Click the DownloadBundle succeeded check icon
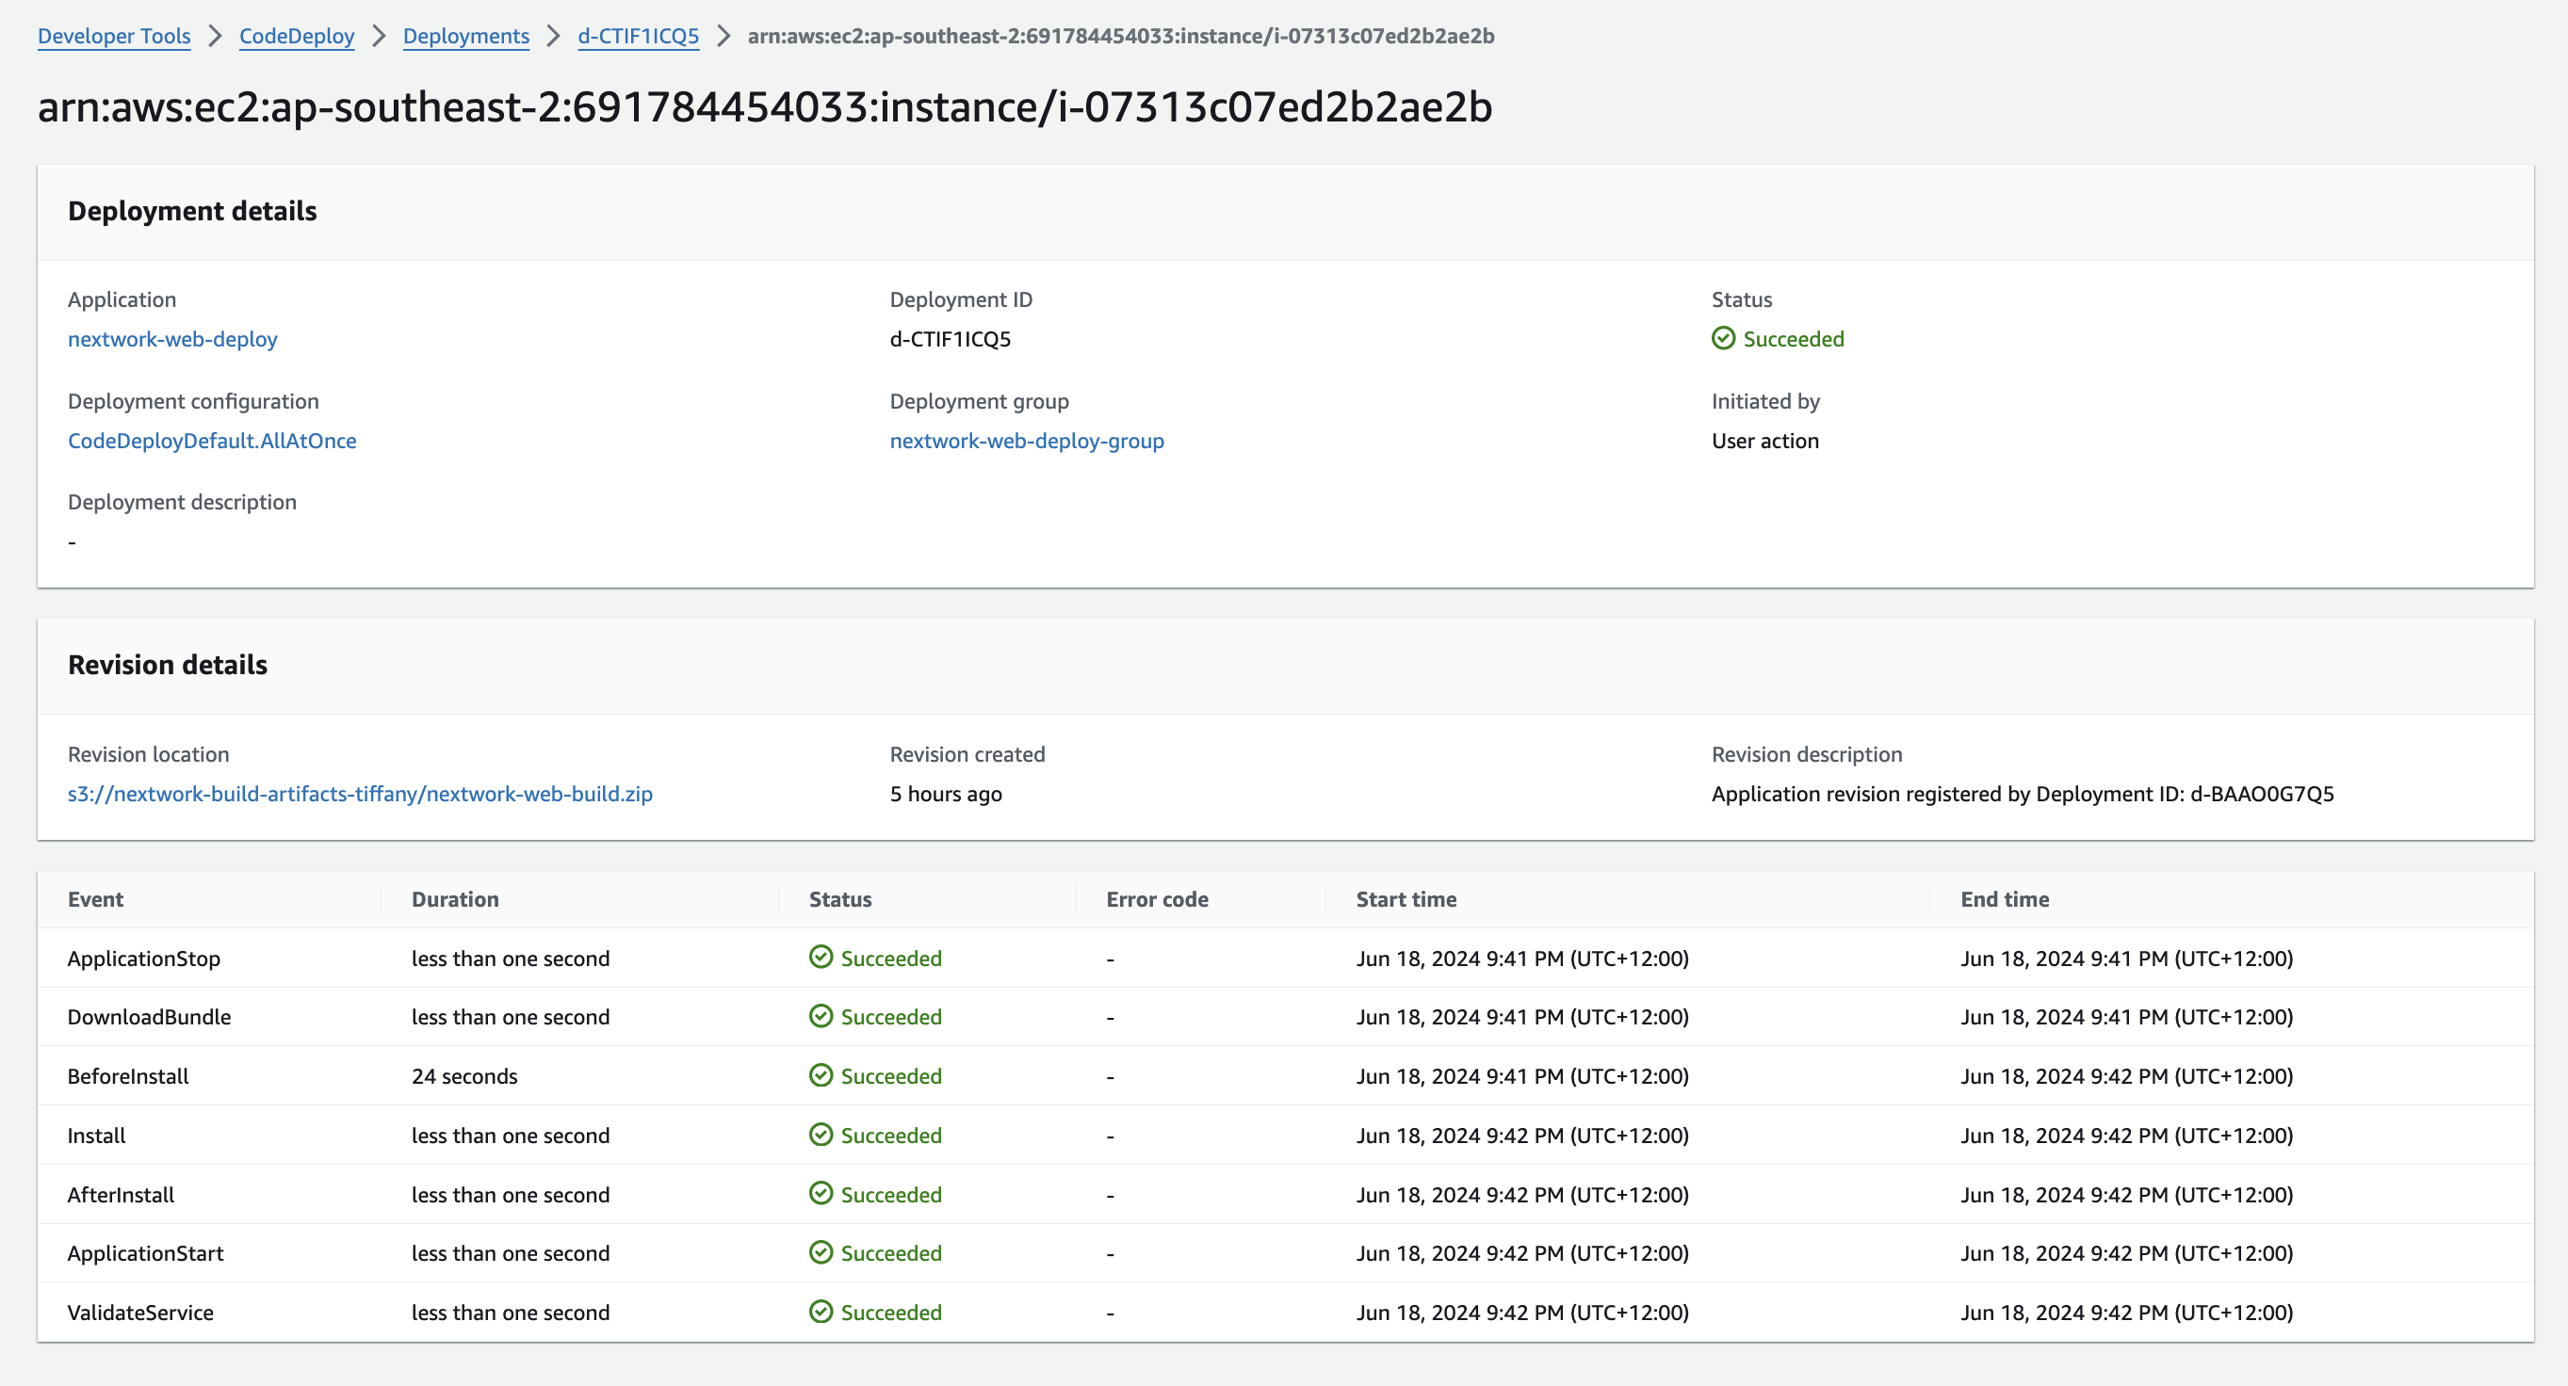The width and height of the screenshot is (2568, 1386). click(x=821, y=1016)
